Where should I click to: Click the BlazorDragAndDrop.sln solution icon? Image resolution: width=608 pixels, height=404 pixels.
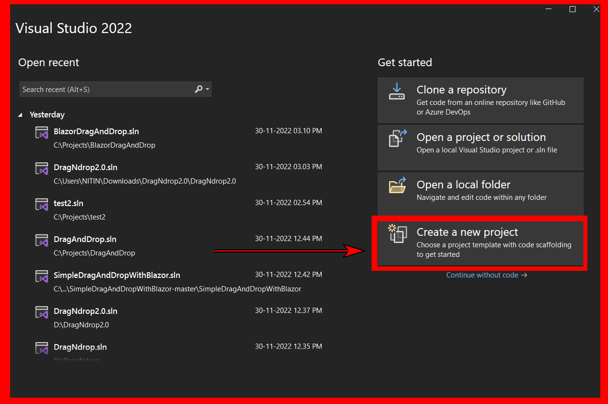[42, 132]
